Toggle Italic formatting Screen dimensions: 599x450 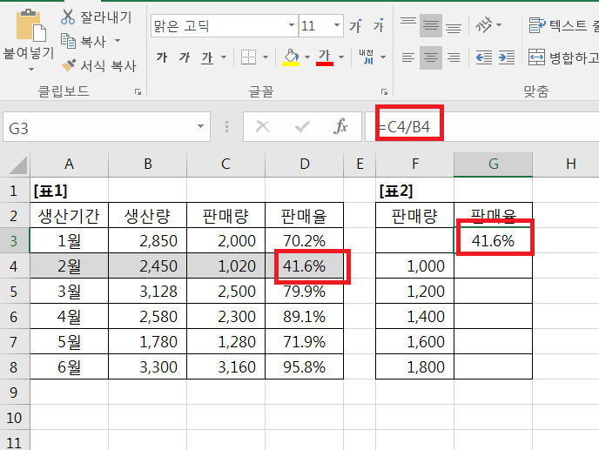pos(184,57)
